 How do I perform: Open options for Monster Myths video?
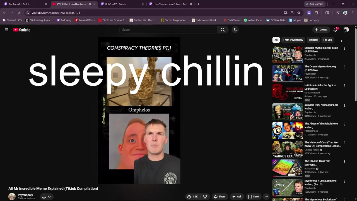(344, 48)
